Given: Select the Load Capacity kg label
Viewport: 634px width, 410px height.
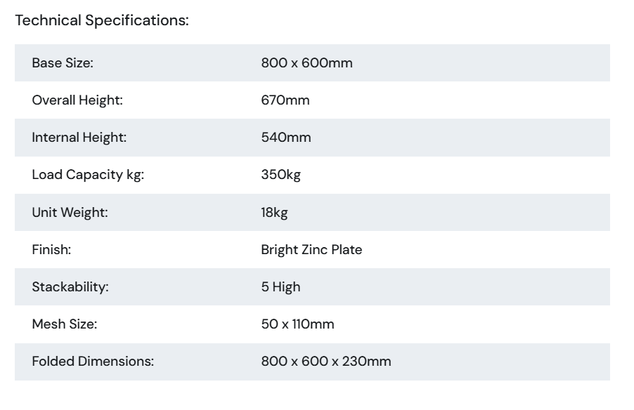Looking at the screenshot, I should pos(88,175).
